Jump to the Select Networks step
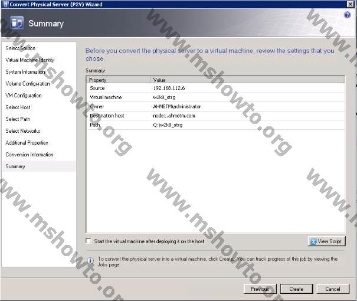 point(23,131)
